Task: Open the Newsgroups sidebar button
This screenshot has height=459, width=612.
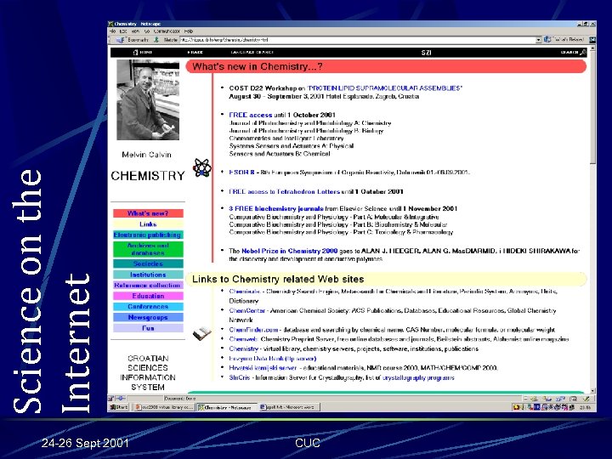Action: (x=148, y=317)
